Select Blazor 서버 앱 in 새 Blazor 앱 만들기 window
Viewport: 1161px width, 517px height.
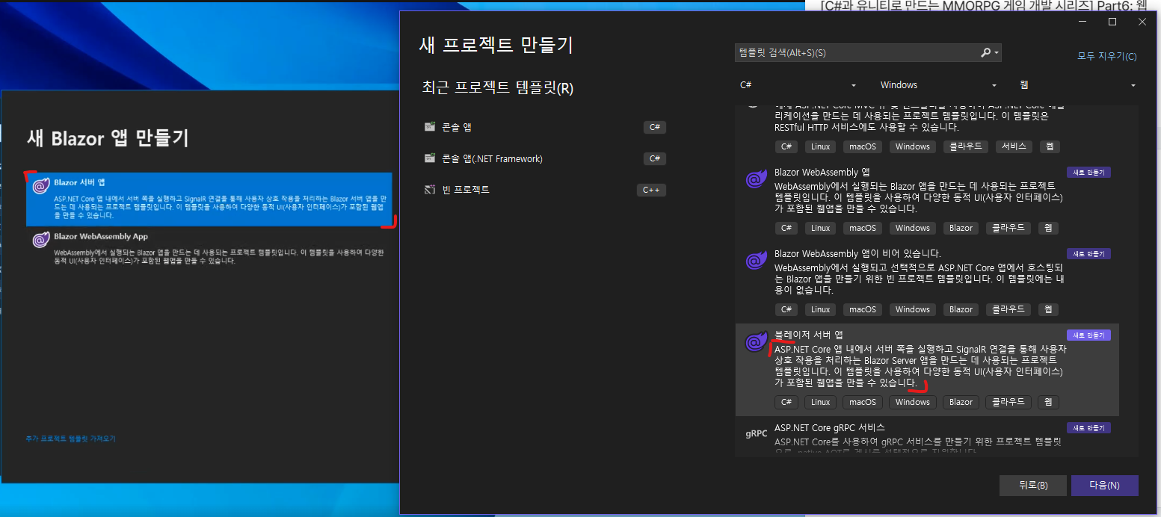(209, 199)
